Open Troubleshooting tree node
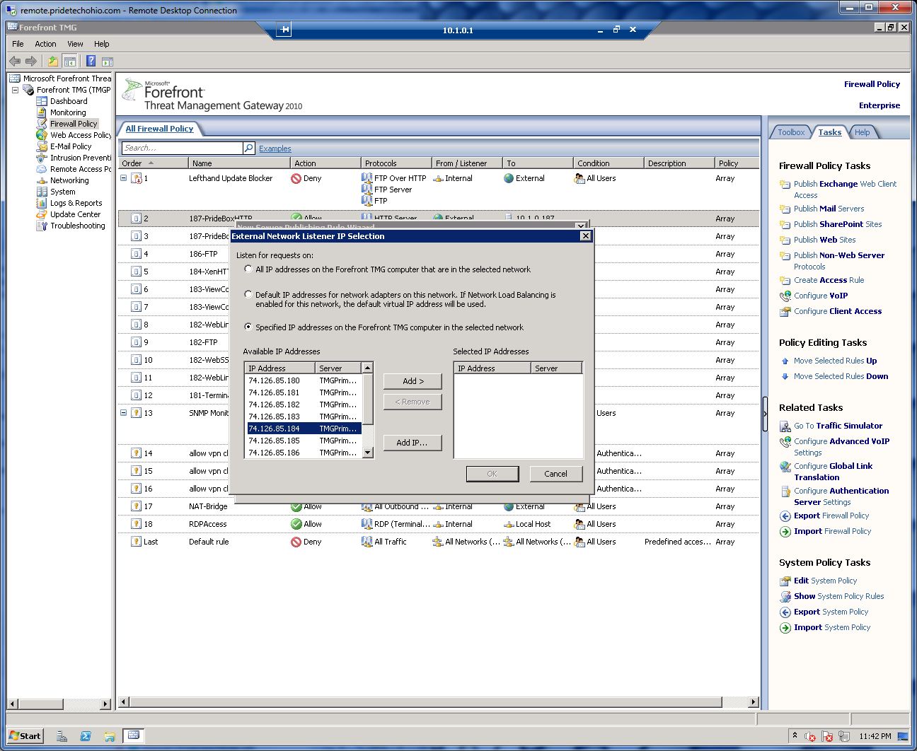The height and width of the screenshot is (751, 917). [x=77, y=226]
